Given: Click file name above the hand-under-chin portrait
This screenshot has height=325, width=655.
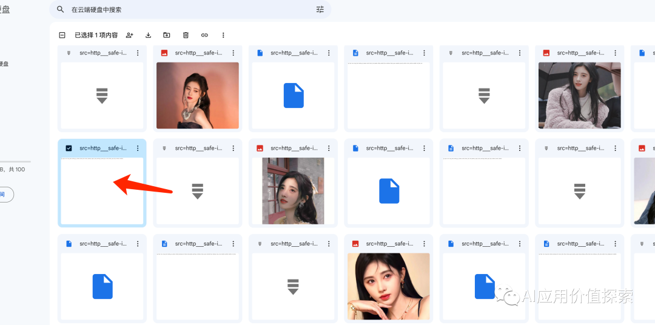Looking at the screenshot, I should [390, 244].
